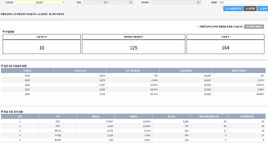Open the search icon next to 품목 field
Image resolution: width=268 pixels, height=143 pixels.
[131, 2]
